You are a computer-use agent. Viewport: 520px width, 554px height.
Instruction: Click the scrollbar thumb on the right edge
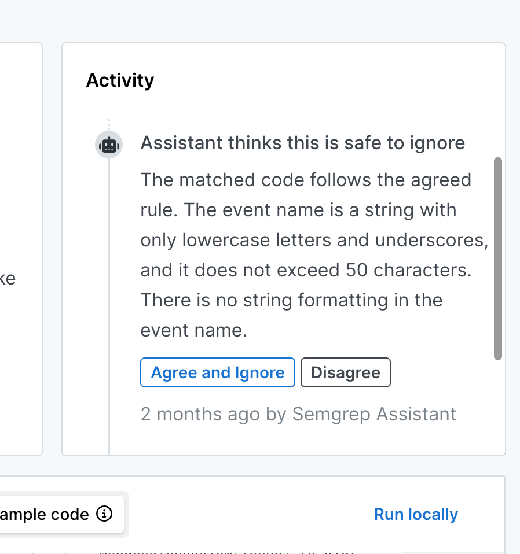pos(499,257)
